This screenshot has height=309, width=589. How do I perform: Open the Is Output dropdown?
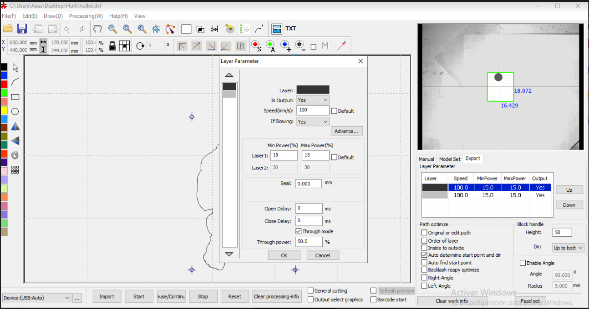click(x=313, y=100)
